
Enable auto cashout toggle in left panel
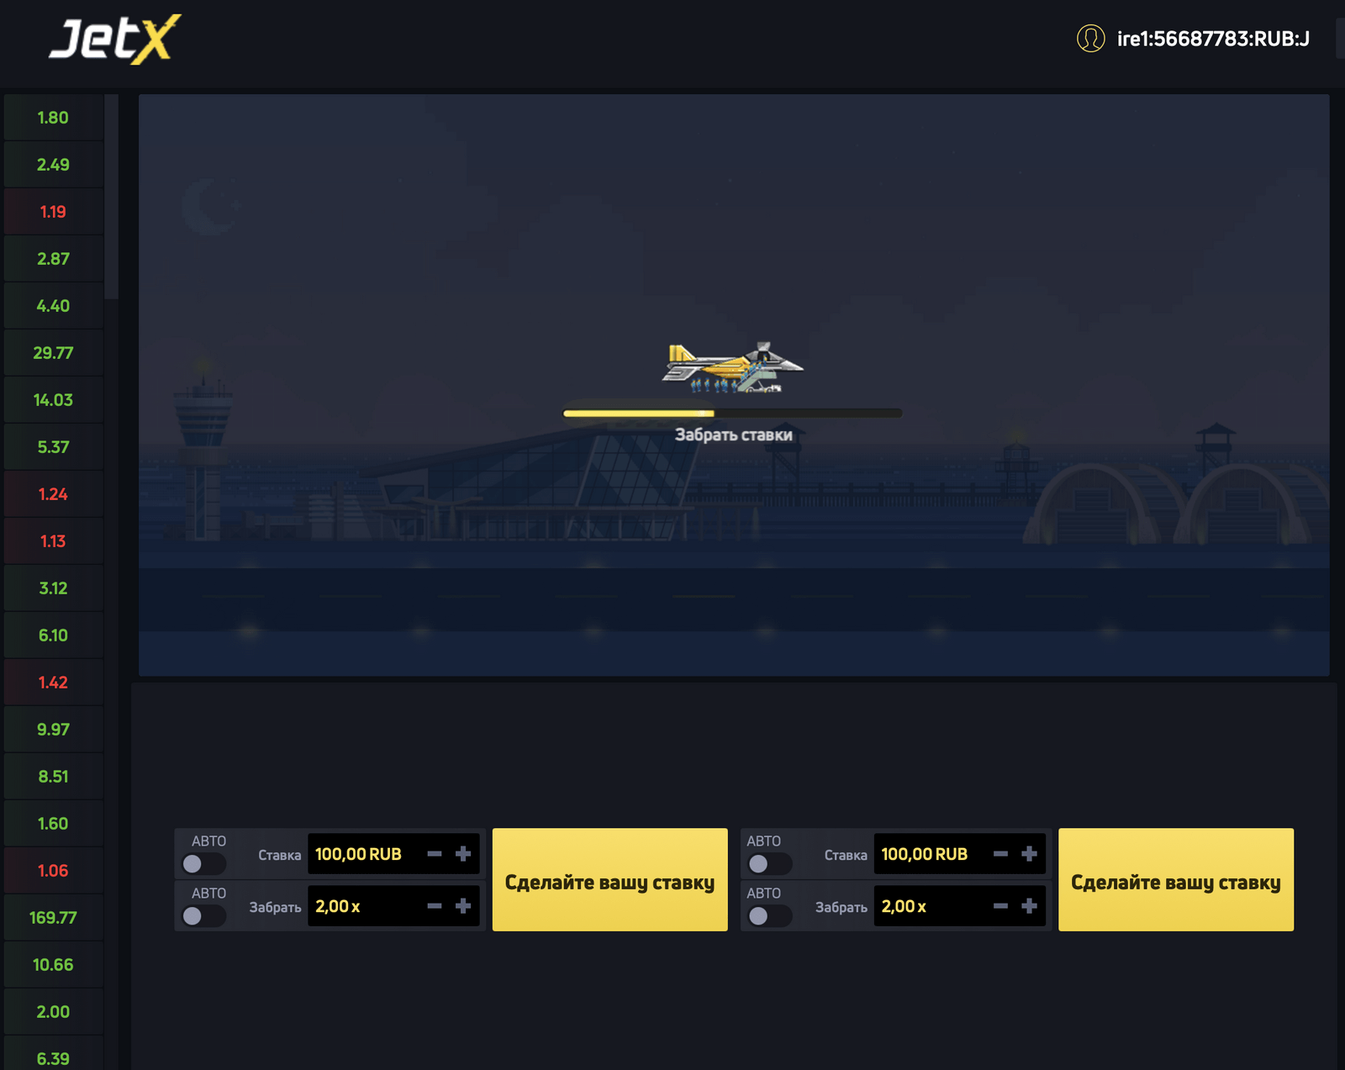pos(203,915)
